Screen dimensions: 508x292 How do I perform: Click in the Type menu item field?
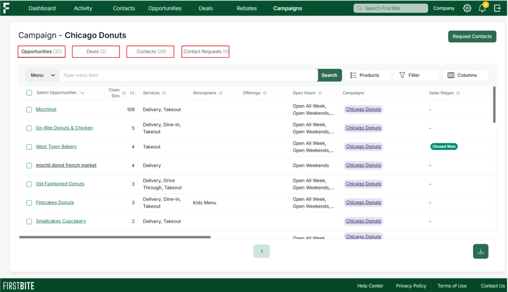tap(188, 75)
